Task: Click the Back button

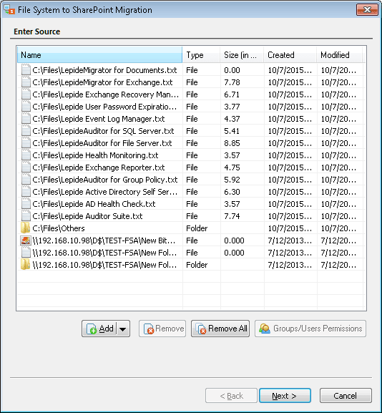Action: click(x=231, y=395)
